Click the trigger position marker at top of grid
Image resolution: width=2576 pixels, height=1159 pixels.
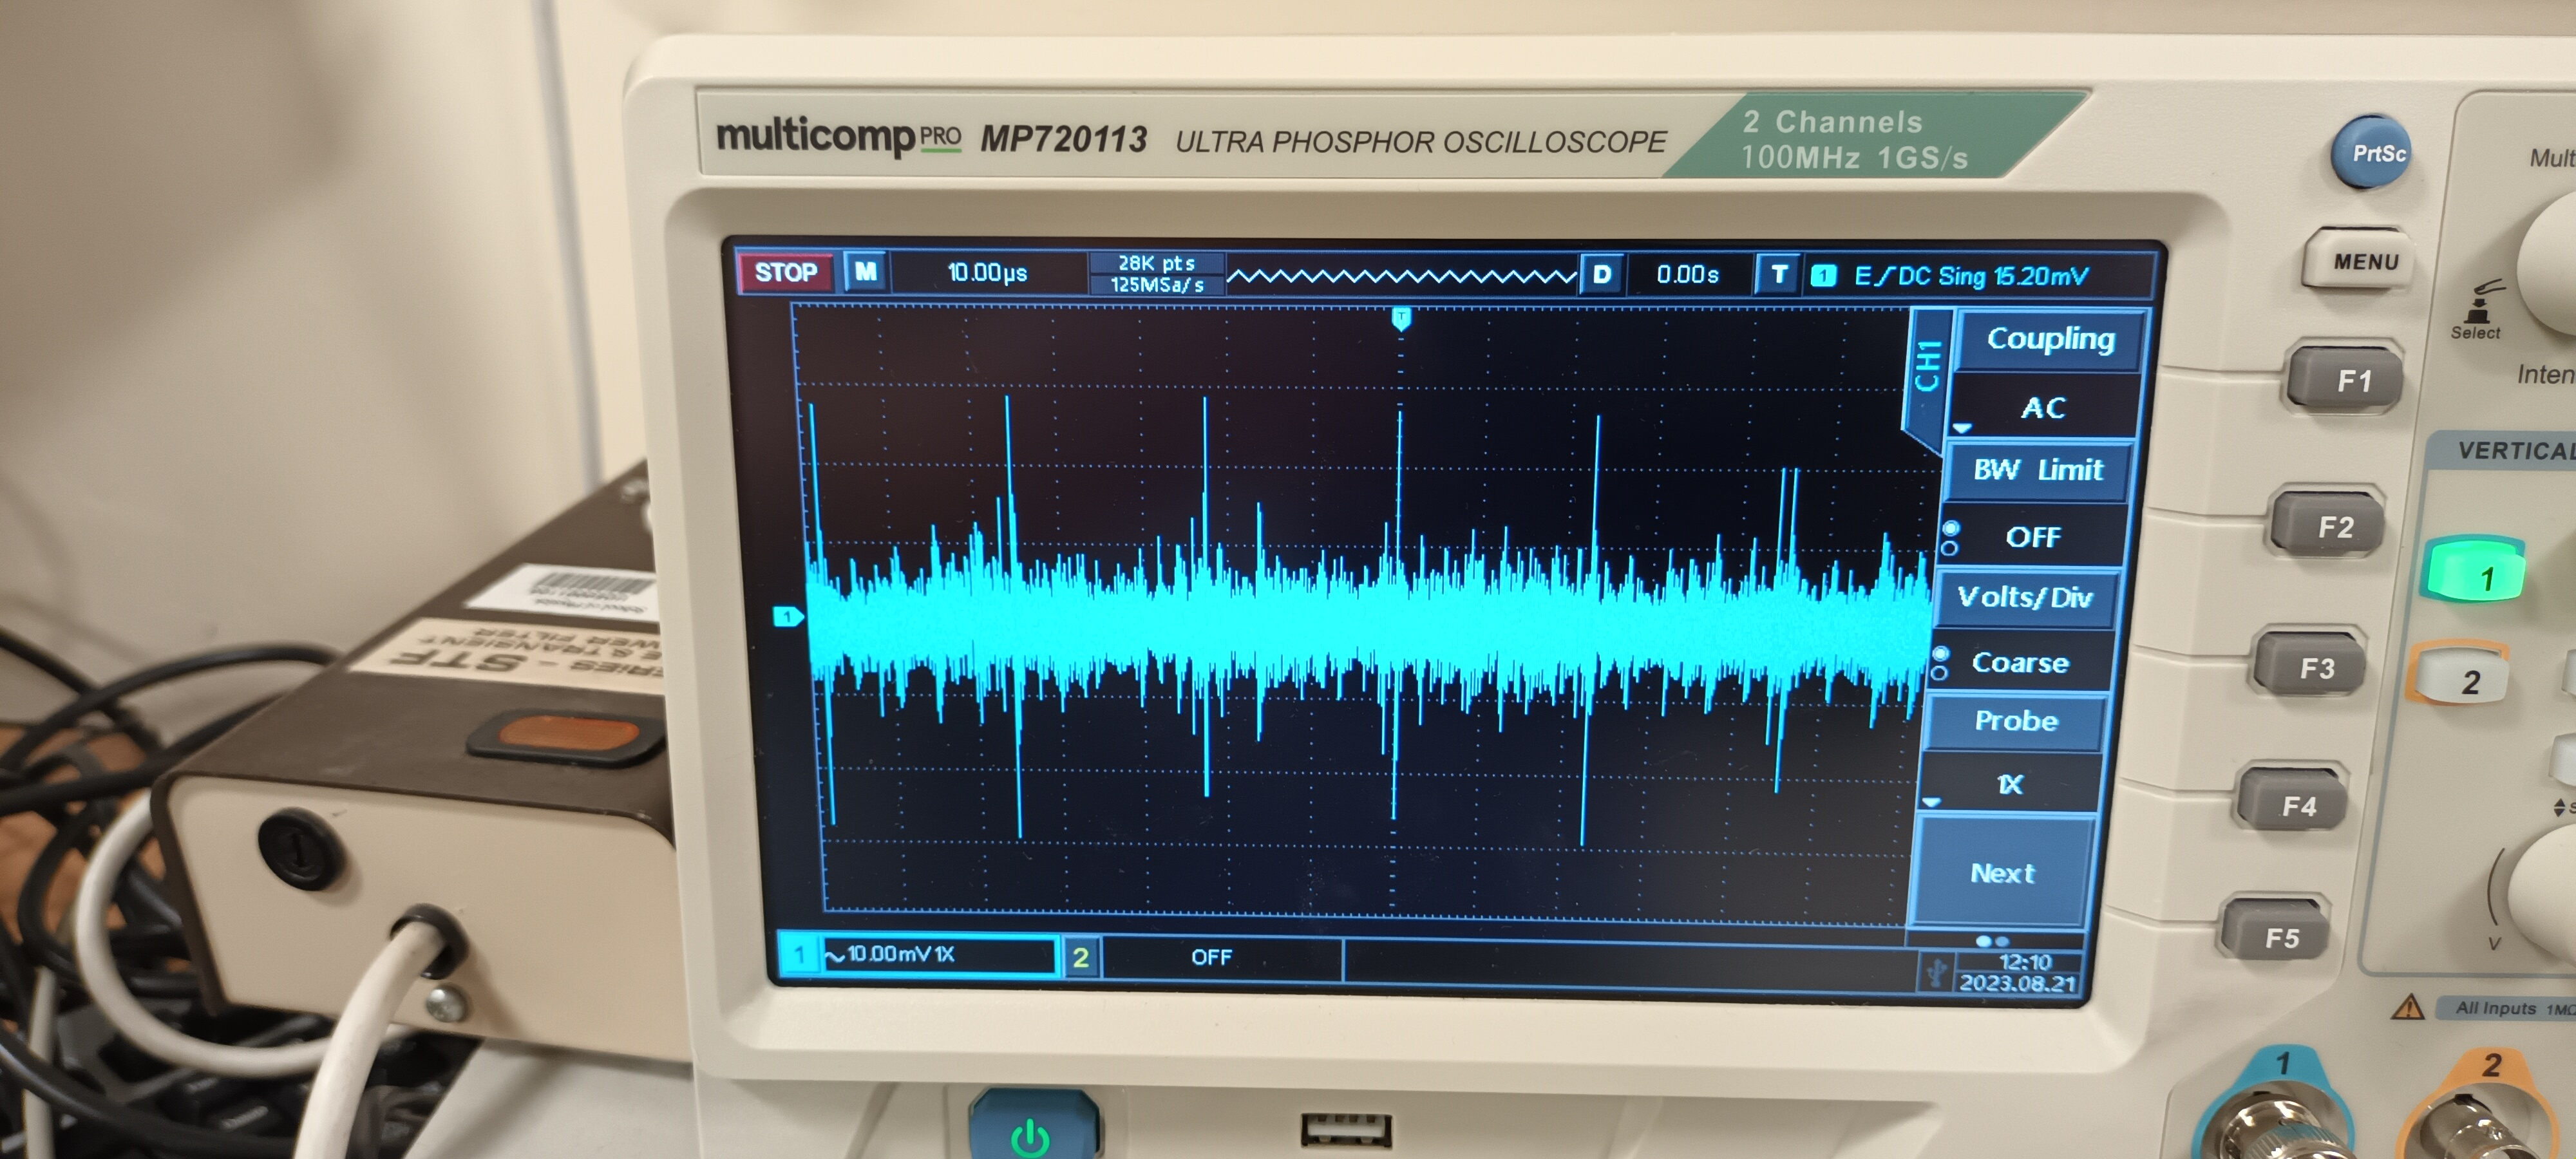(x=1401, y=319)
